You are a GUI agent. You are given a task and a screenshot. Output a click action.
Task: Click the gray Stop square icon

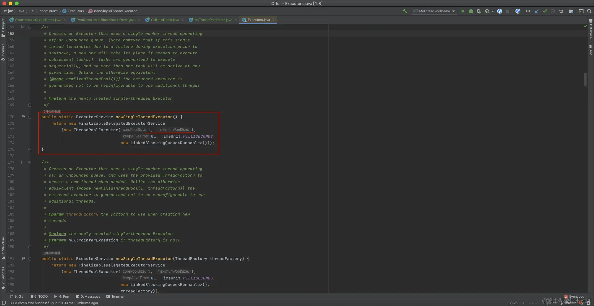[x=508, y=11]
